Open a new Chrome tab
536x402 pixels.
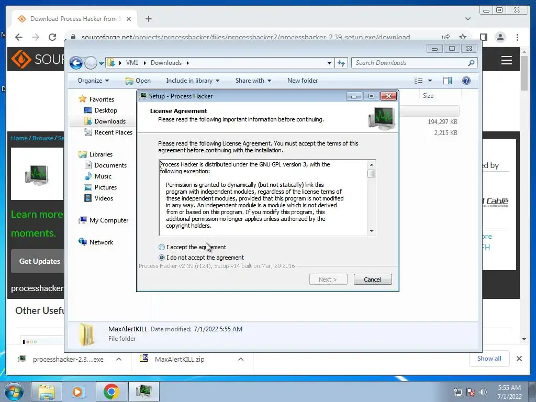click(148, 19)
